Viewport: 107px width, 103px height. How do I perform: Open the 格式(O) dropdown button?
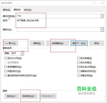[x=12, y=96]
